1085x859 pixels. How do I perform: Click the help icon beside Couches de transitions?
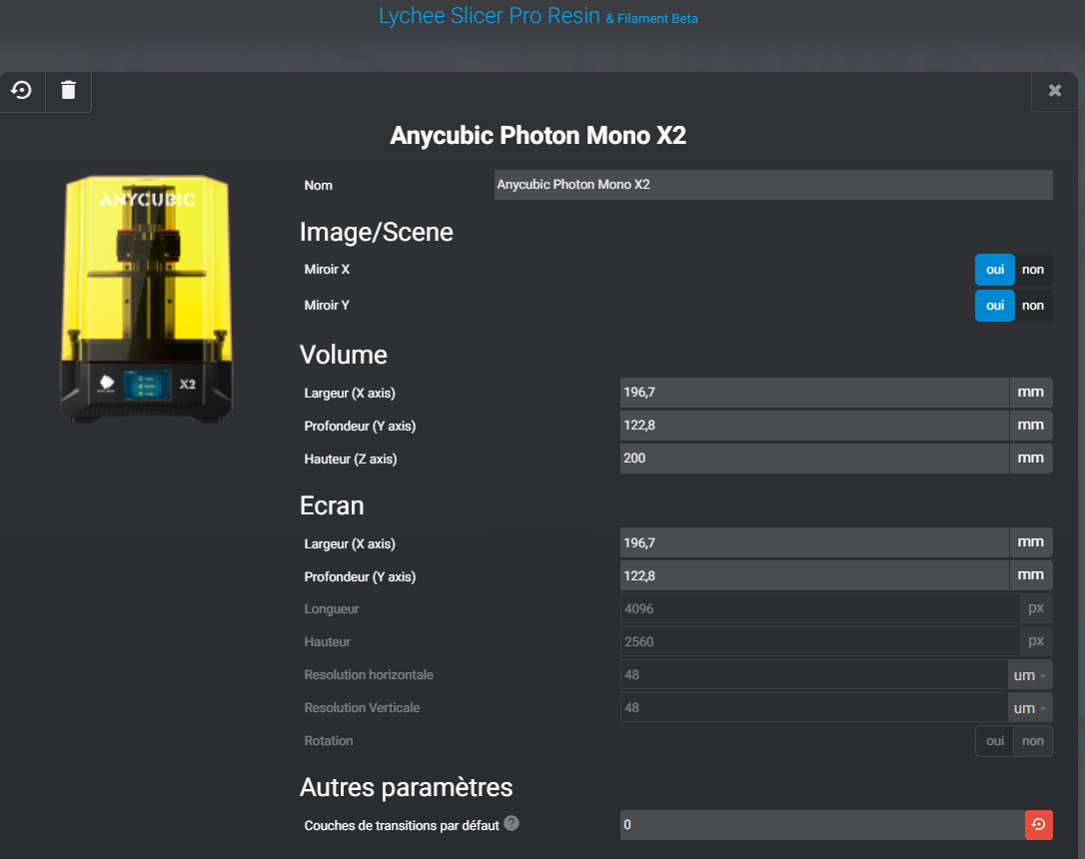(512, 823)
